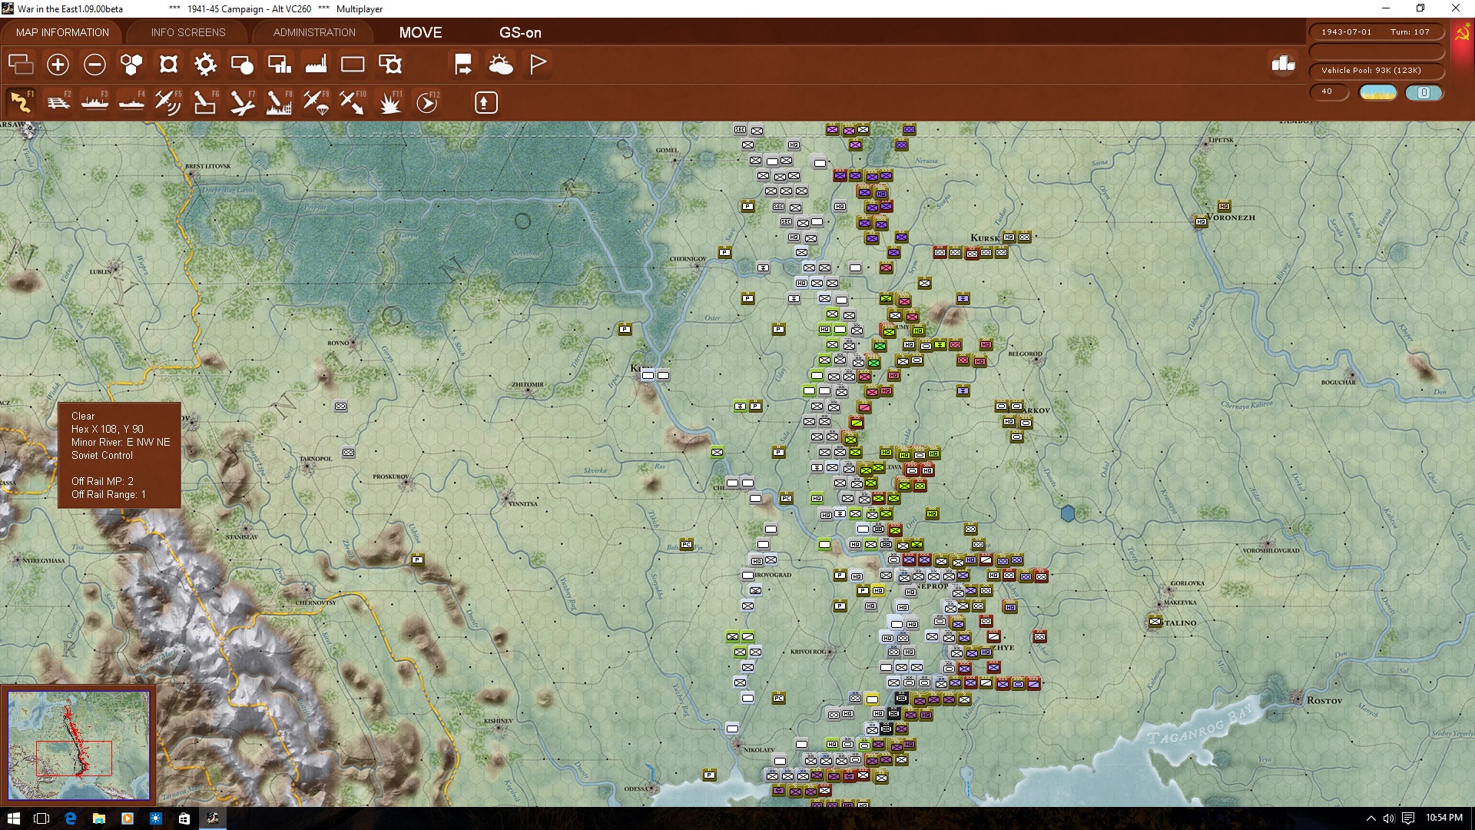
Task: Click the blue hexagon marker on map
Action: [x=1068, y=513]
